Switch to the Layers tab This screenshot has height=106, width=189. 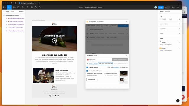point(7,12)
